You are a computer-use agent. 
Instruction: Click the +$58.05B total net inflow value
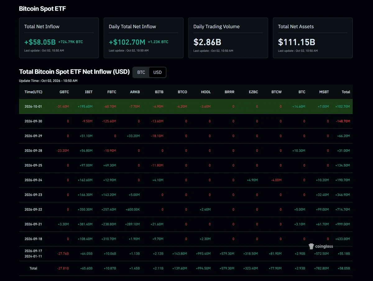click(x=40, y=42)
